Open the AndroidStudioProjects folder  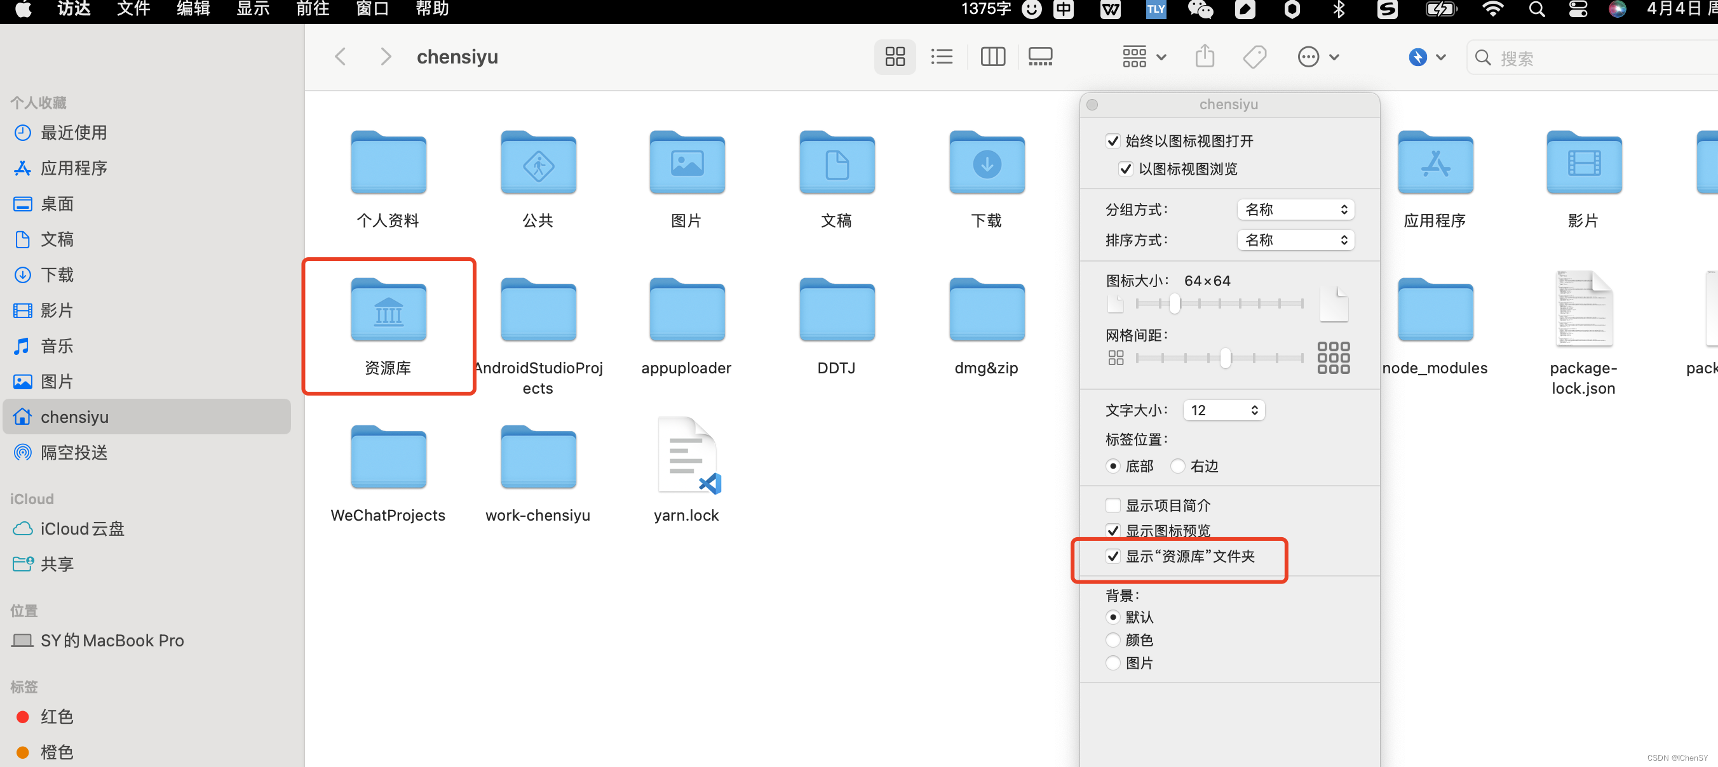538,312
